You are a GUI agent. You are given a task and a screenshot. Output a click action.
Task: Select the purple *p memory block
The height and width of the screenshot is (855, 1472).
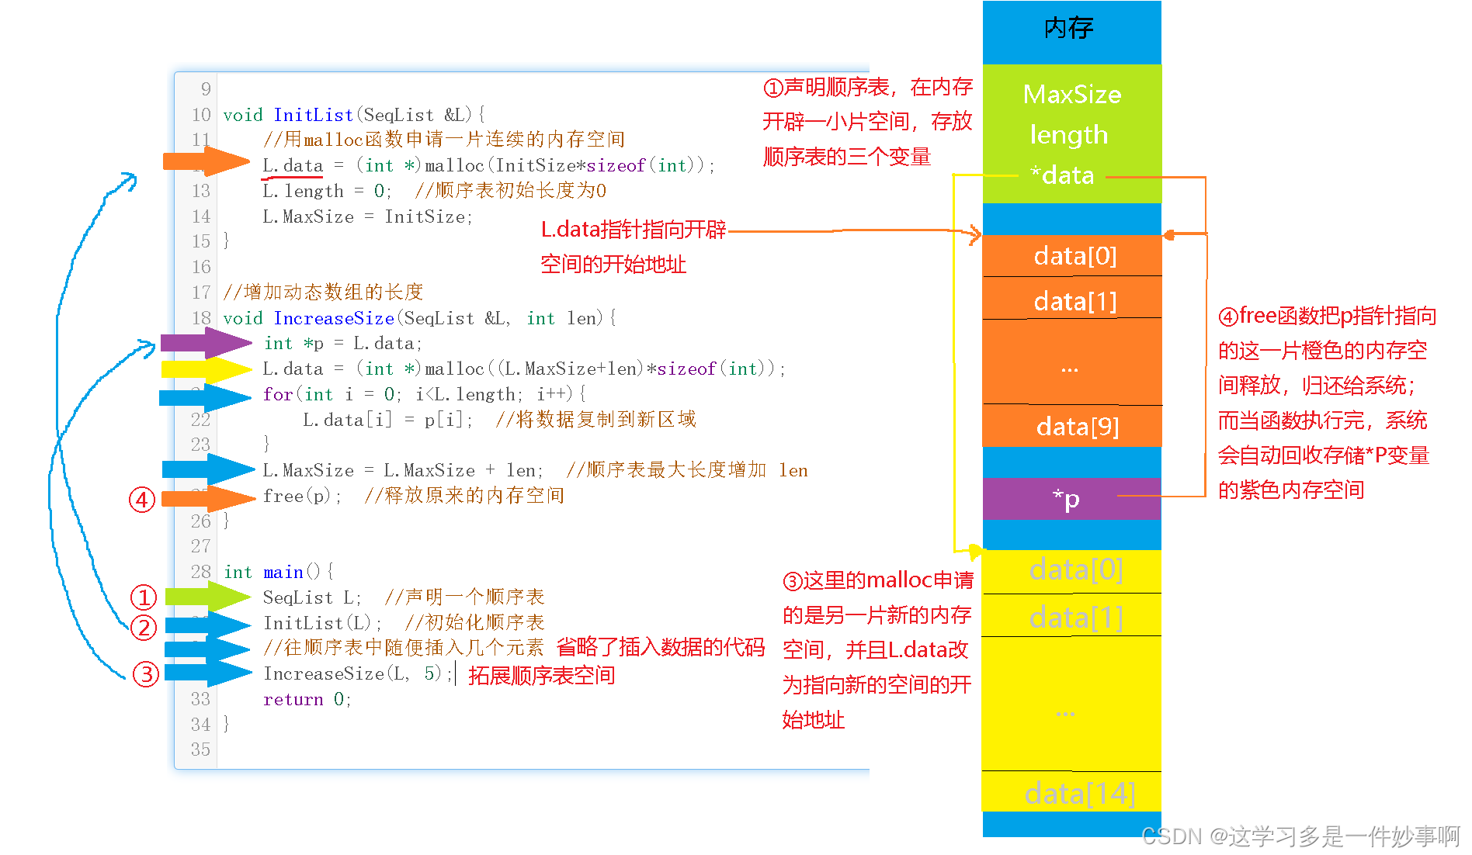[1070, 499]
